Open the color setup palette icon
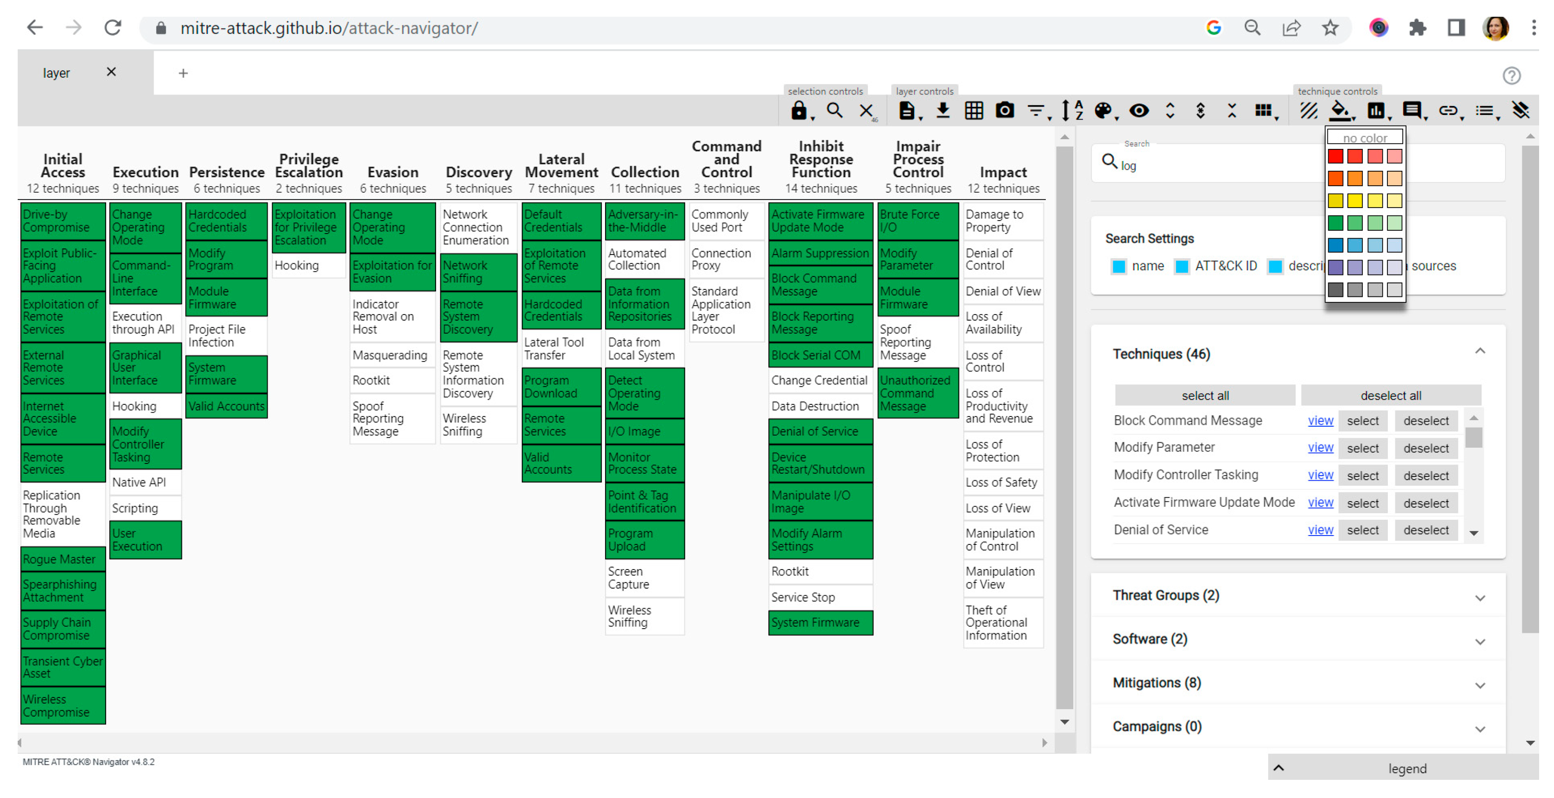This screenshot has width=1554, height=798. (1103, 111)
